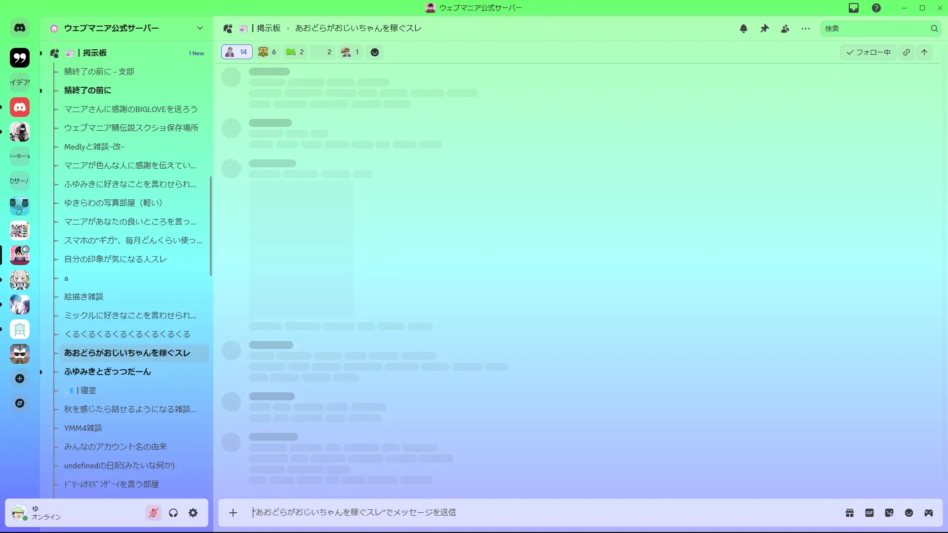Show pinned messages
This screenshot has width=948, height=533.
pos(764,29)
